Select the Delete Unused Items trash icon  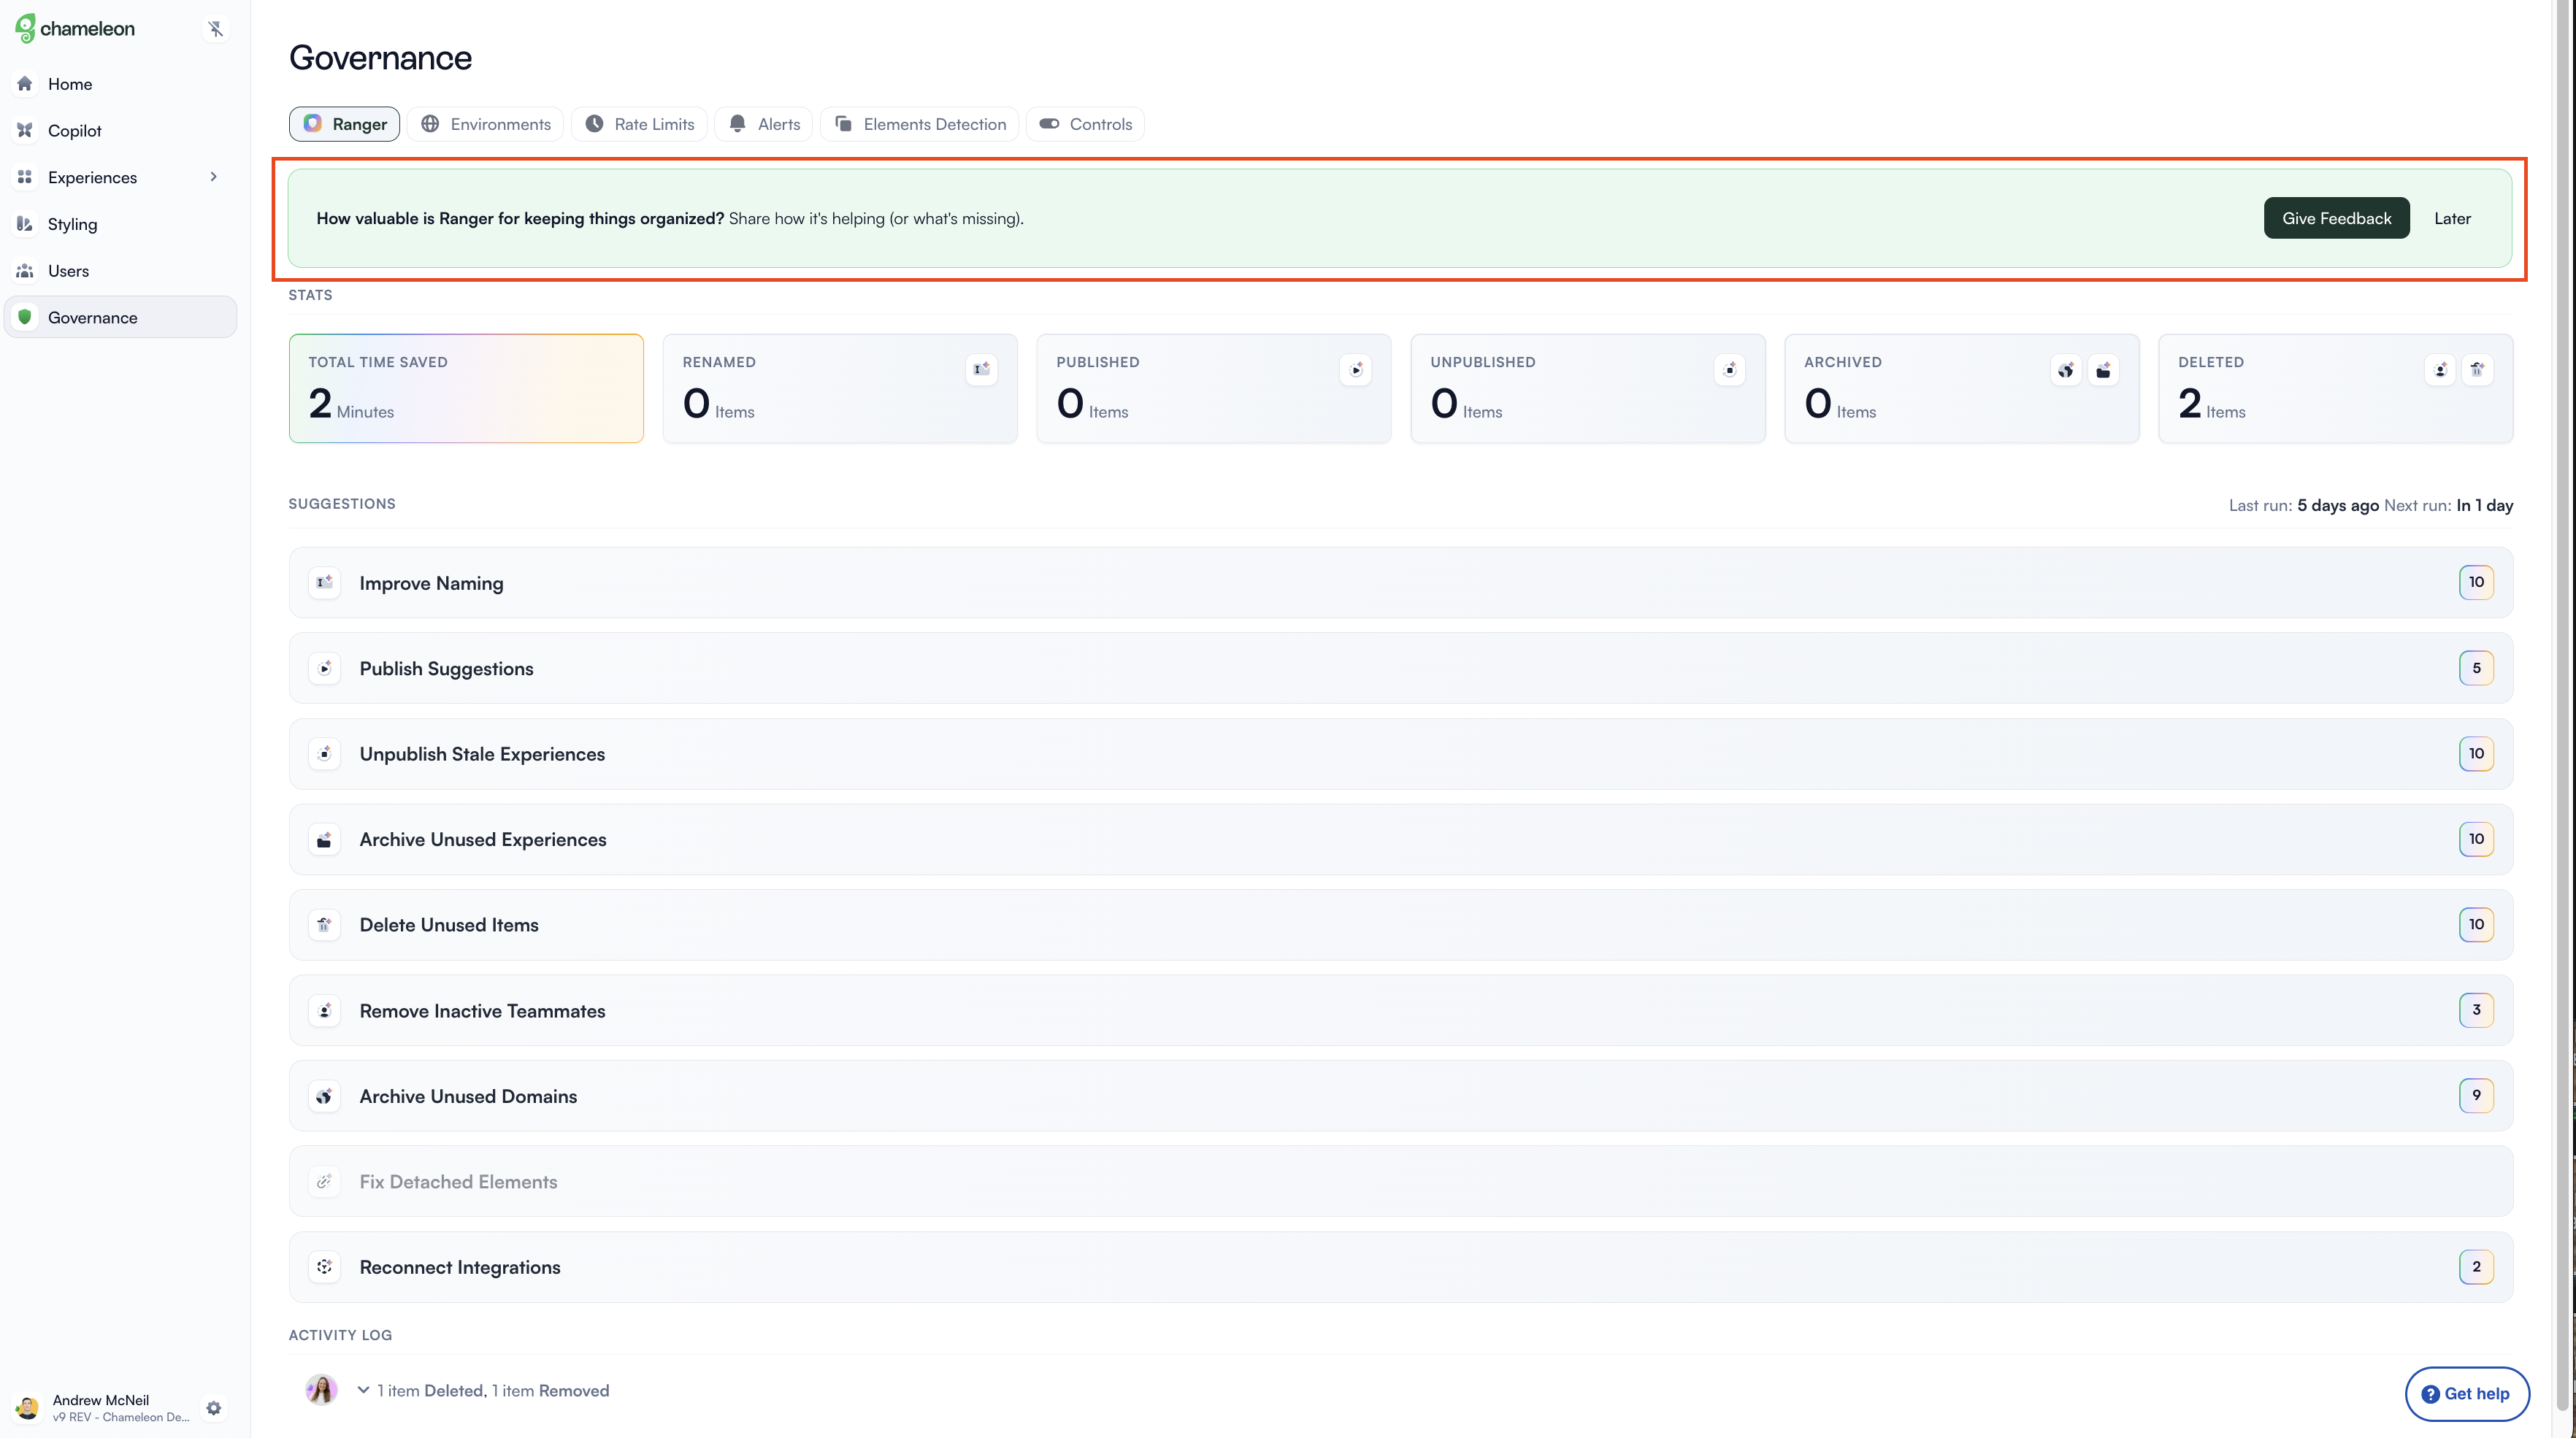coord(324,925)
